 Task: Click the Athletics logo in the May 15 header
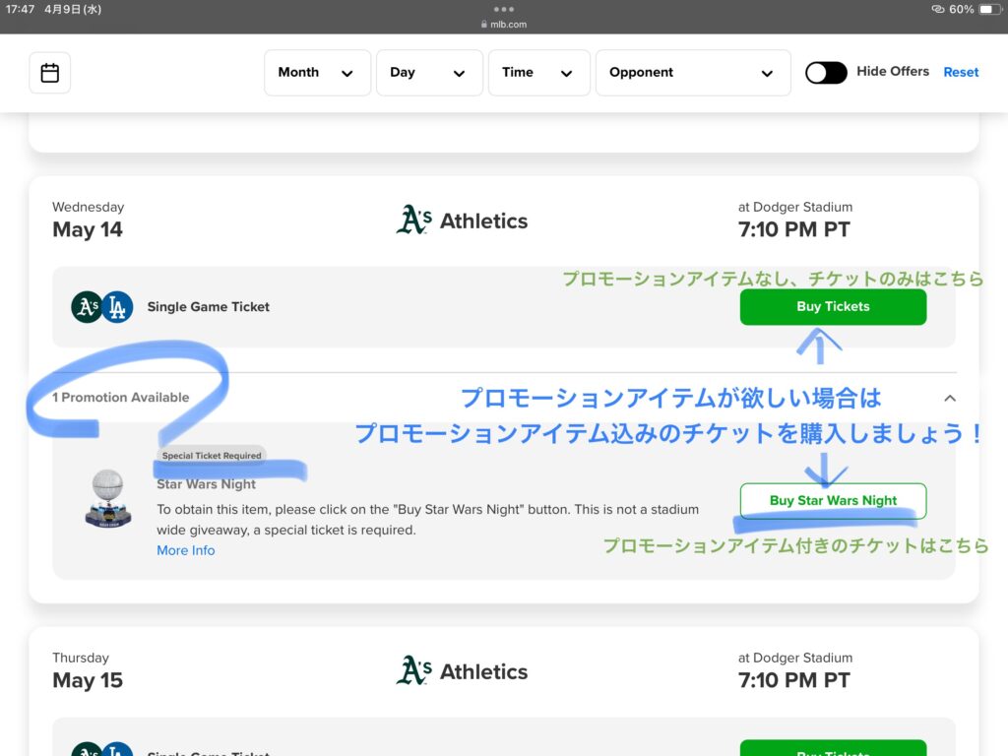tap(413, 670)
